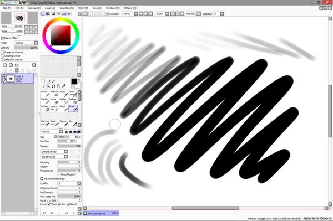Select the Canvas Acryl brush
This screenshot has width=333, height=221.
tap(45, 123)
